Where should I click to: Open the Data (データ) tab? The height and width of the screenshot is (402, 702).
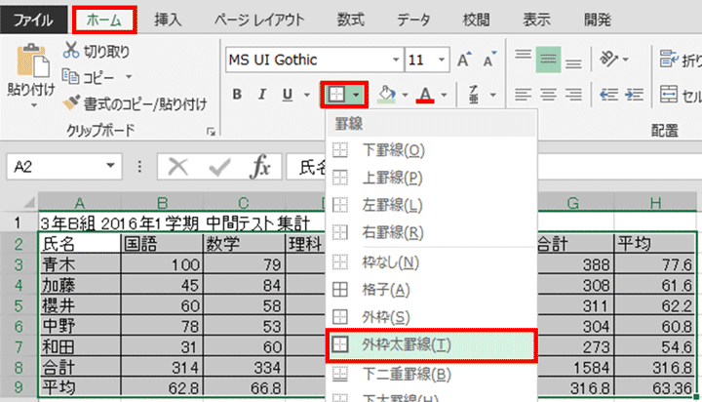click(x=413, y=20)
